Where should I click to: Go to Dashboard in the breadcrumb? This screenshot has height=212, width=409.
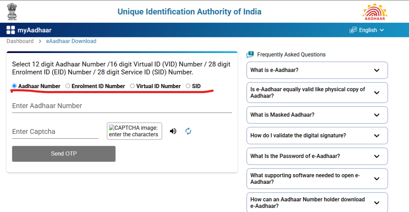pos(20,41)
